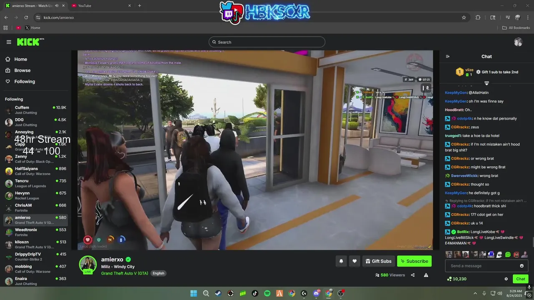The image size is (534, 300).
Task: Open mobbing channel in Following list
Action: coord(35,269)
